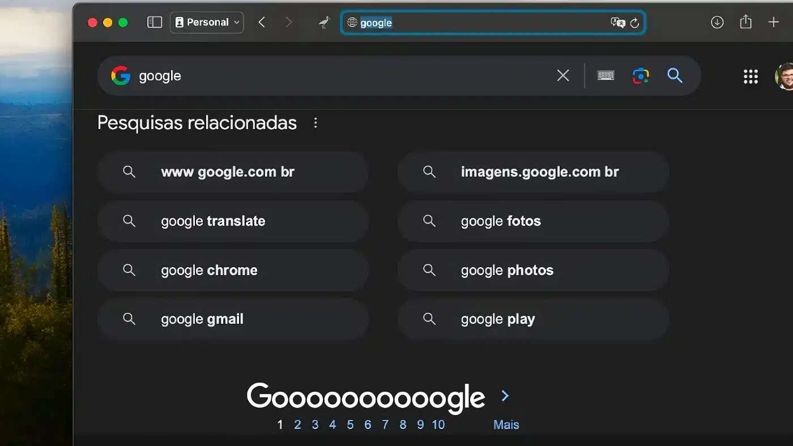The width and height of the screenshot is (793, 446).
Task: Go to results page 5
Action: pos(350,424)
